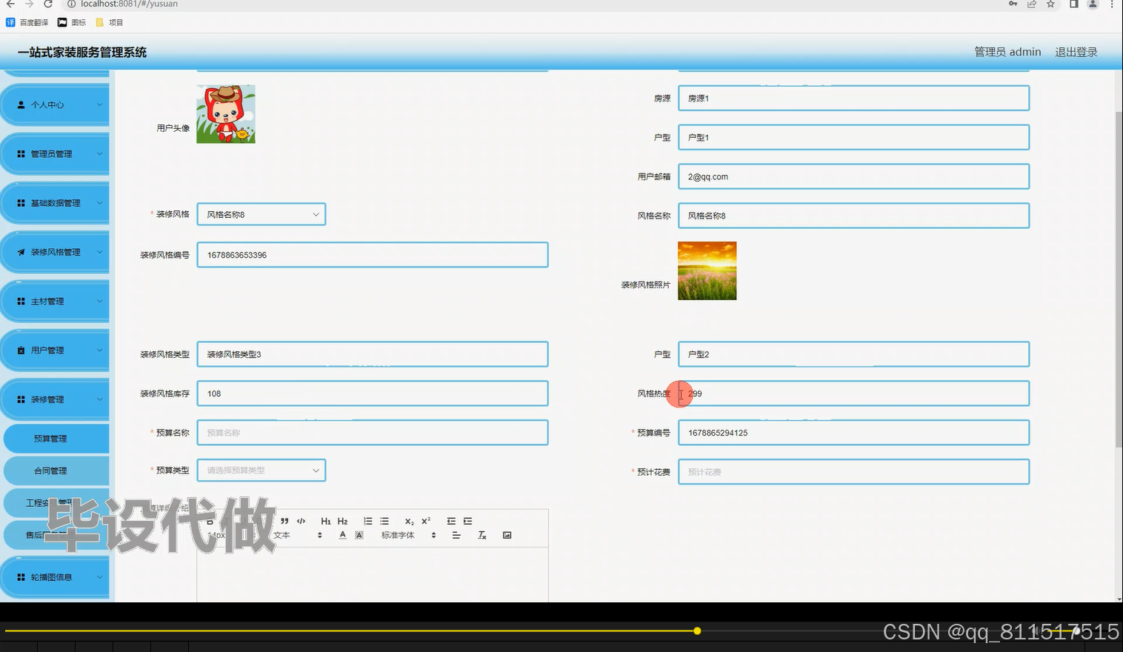Open the 预算类型 budget type dropdown
The width and height of the screenshot is (1123, 652).
pos(261,470)
